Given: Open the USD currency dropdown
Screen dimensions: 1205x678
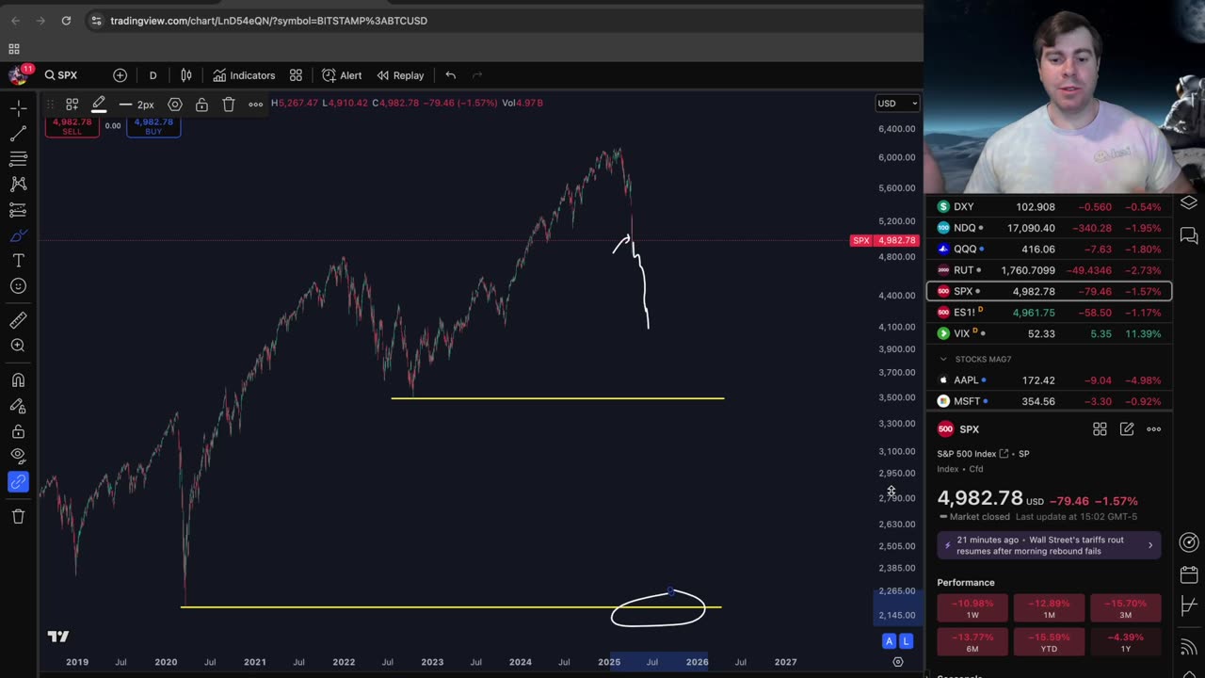Looking at the screenshot, I should tap(897, 104).
